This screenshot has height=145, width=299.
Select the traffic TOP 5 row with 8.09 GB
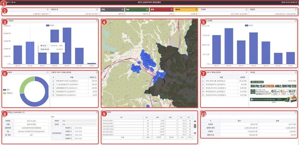[225, 88]
